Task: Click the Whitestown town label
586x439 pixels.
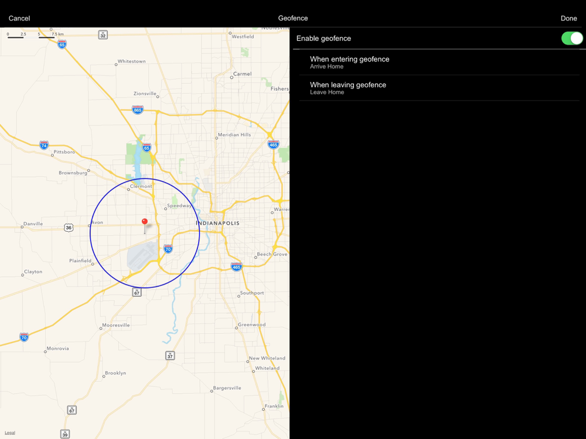Action: coord(131,61)
